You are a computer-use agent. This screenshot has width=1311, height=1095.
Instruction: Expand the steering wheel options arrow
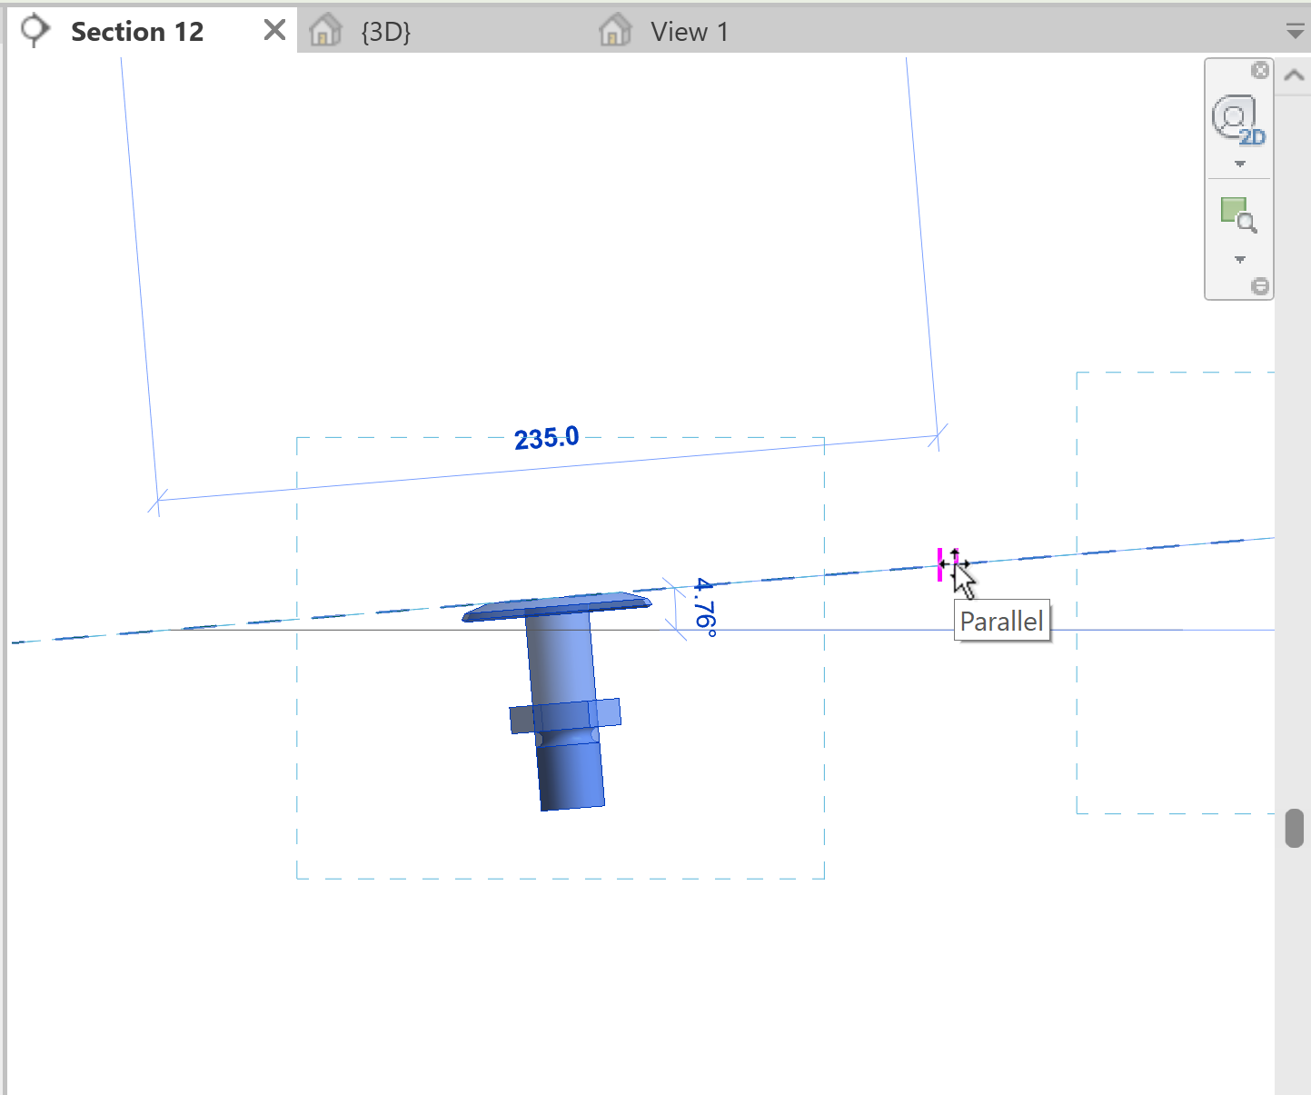1239,164
